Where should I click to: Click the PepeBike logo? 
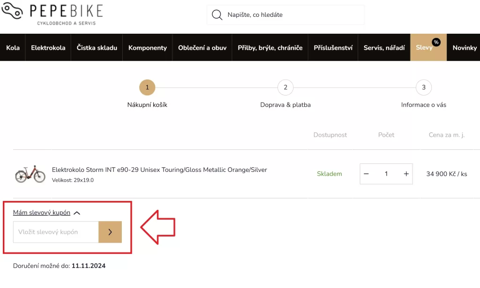coord(52,14)
